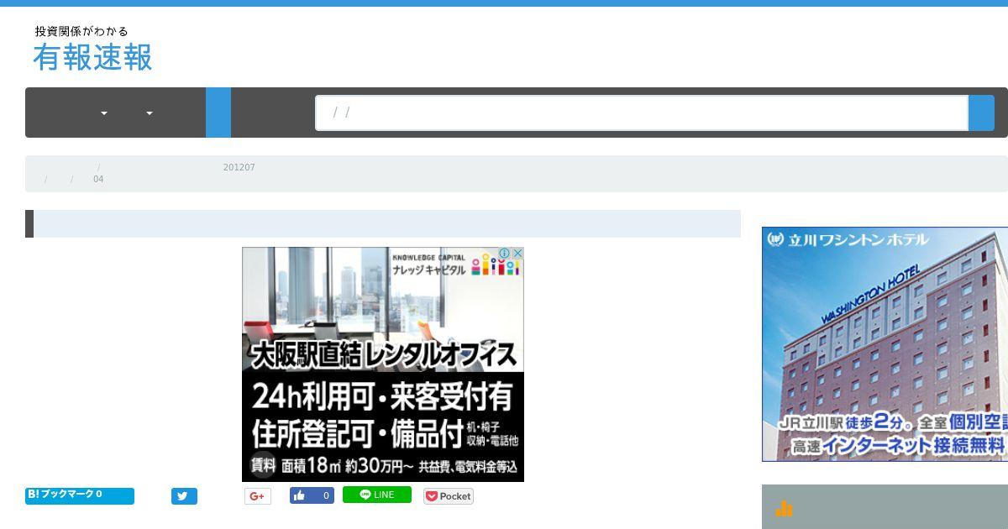Open the second dropdown arrow in navigation bar
This screenshot has height=529, width=1008.
point(150,113)
